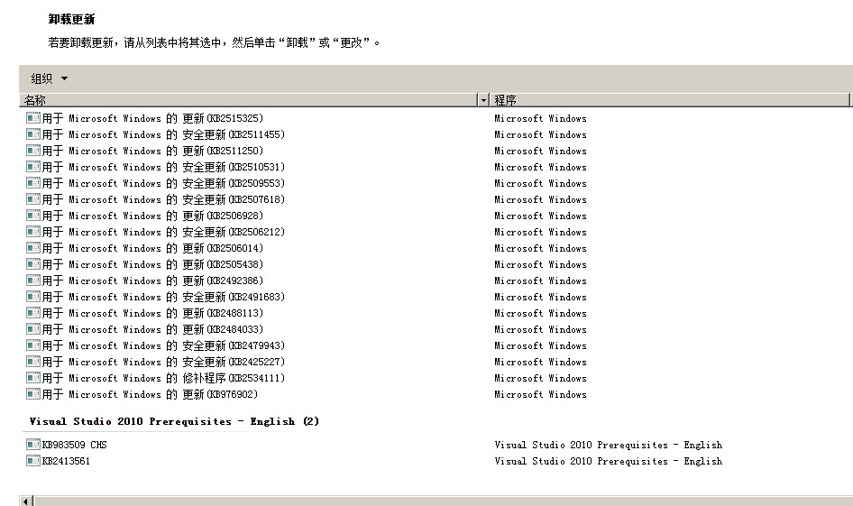Select the update row text KB2505438
The image size is (853, 506).
point(153,265)
